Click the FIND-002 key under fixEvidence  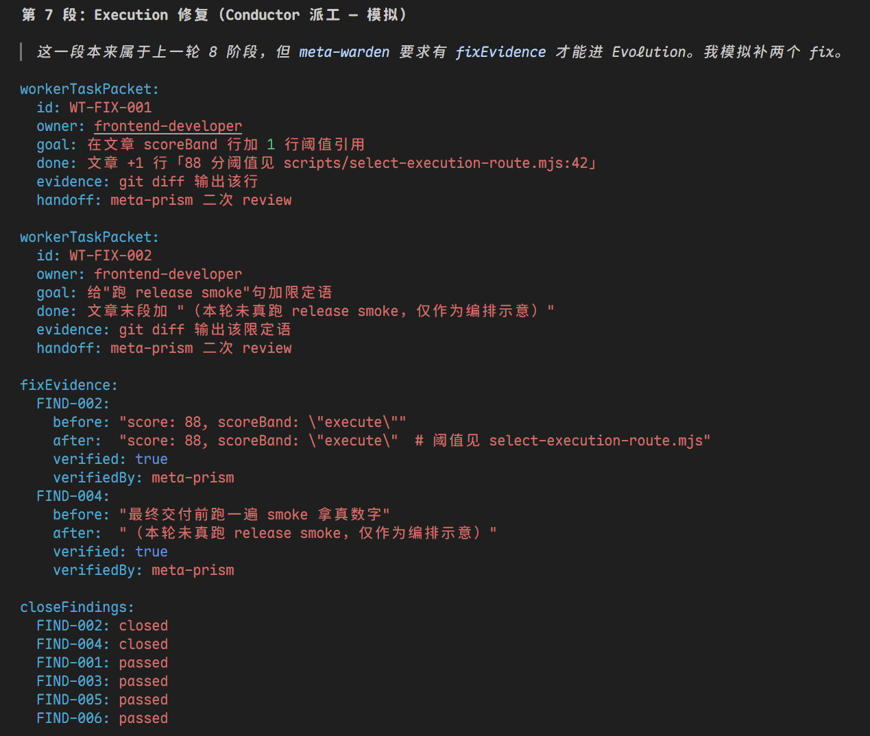tap(73, 404)
